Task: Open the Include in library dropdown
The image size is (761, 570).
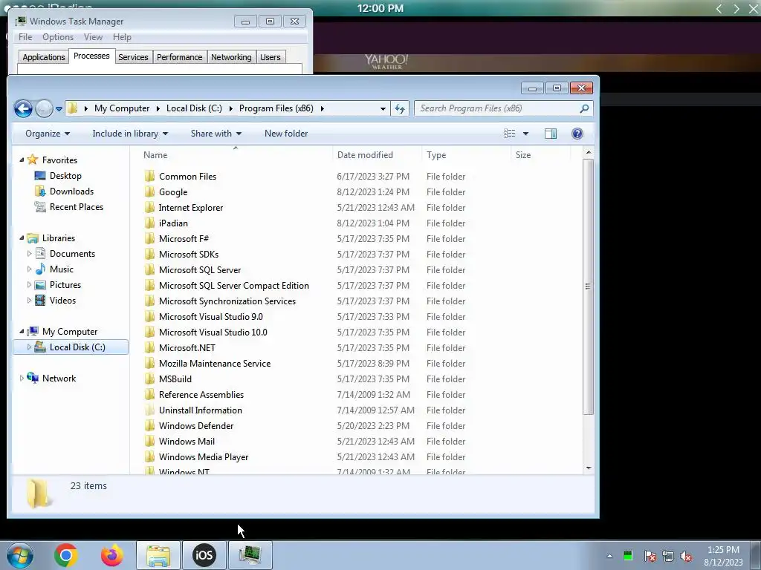Action: point(130,134)
